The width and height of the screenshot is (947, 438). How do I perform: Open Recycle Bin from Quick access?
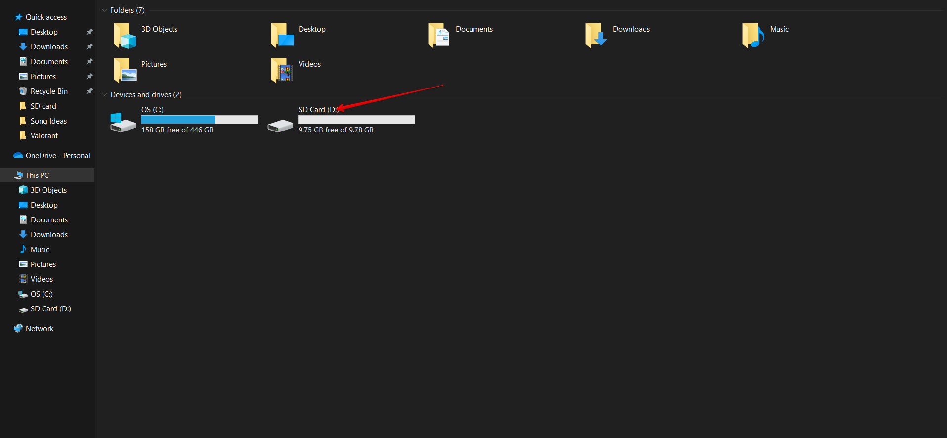point(49,91)
